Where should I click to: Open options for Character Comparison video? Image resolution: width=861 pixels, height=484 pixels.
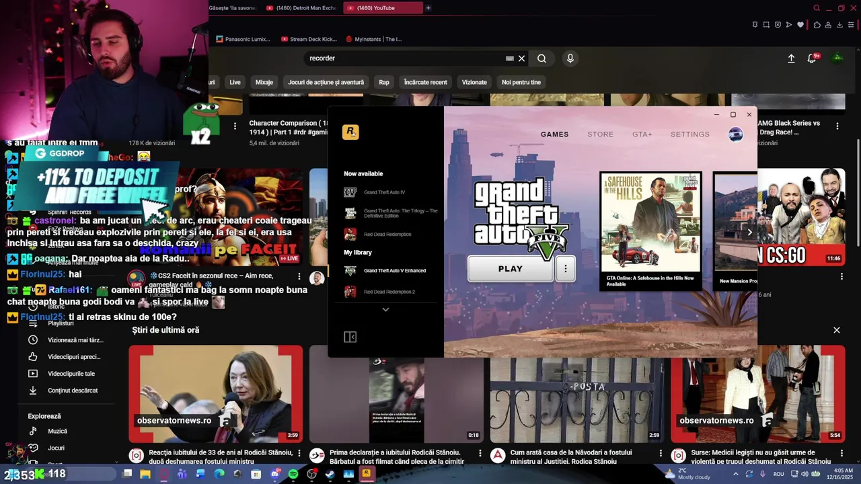[x=235, y=126]
